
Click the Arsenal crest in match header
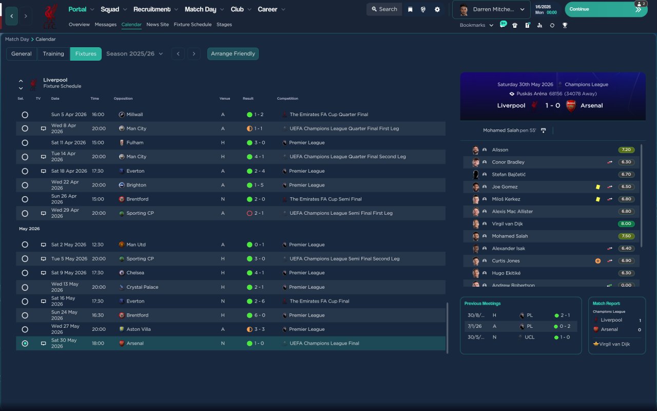[570, 105]
